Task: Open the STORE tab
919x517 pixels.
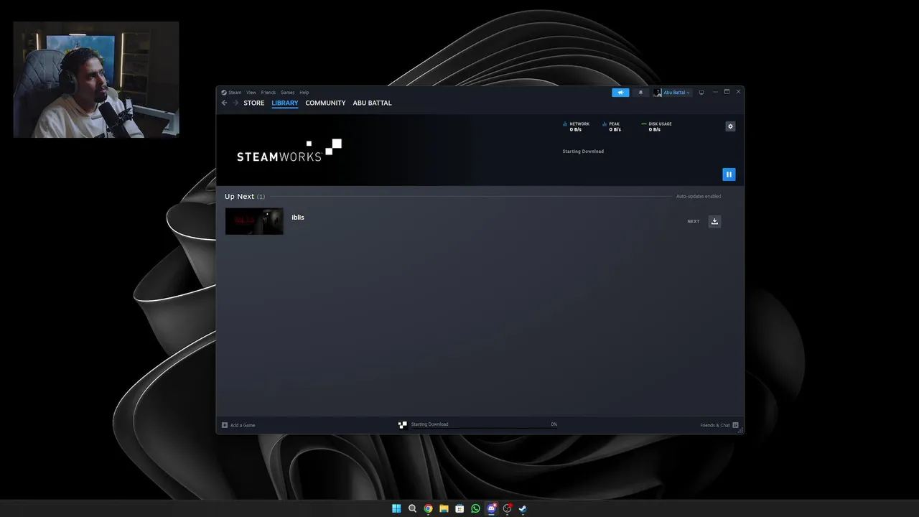Action: [254, 103]
